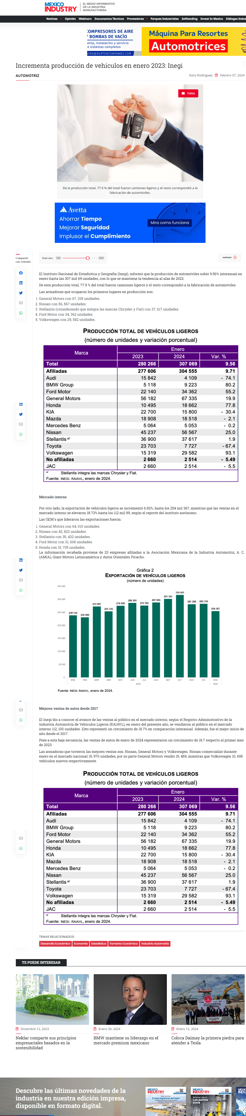Click the font size slider handle
Viewport: 246px width, 1116px height.
click(x=87, y=258)
